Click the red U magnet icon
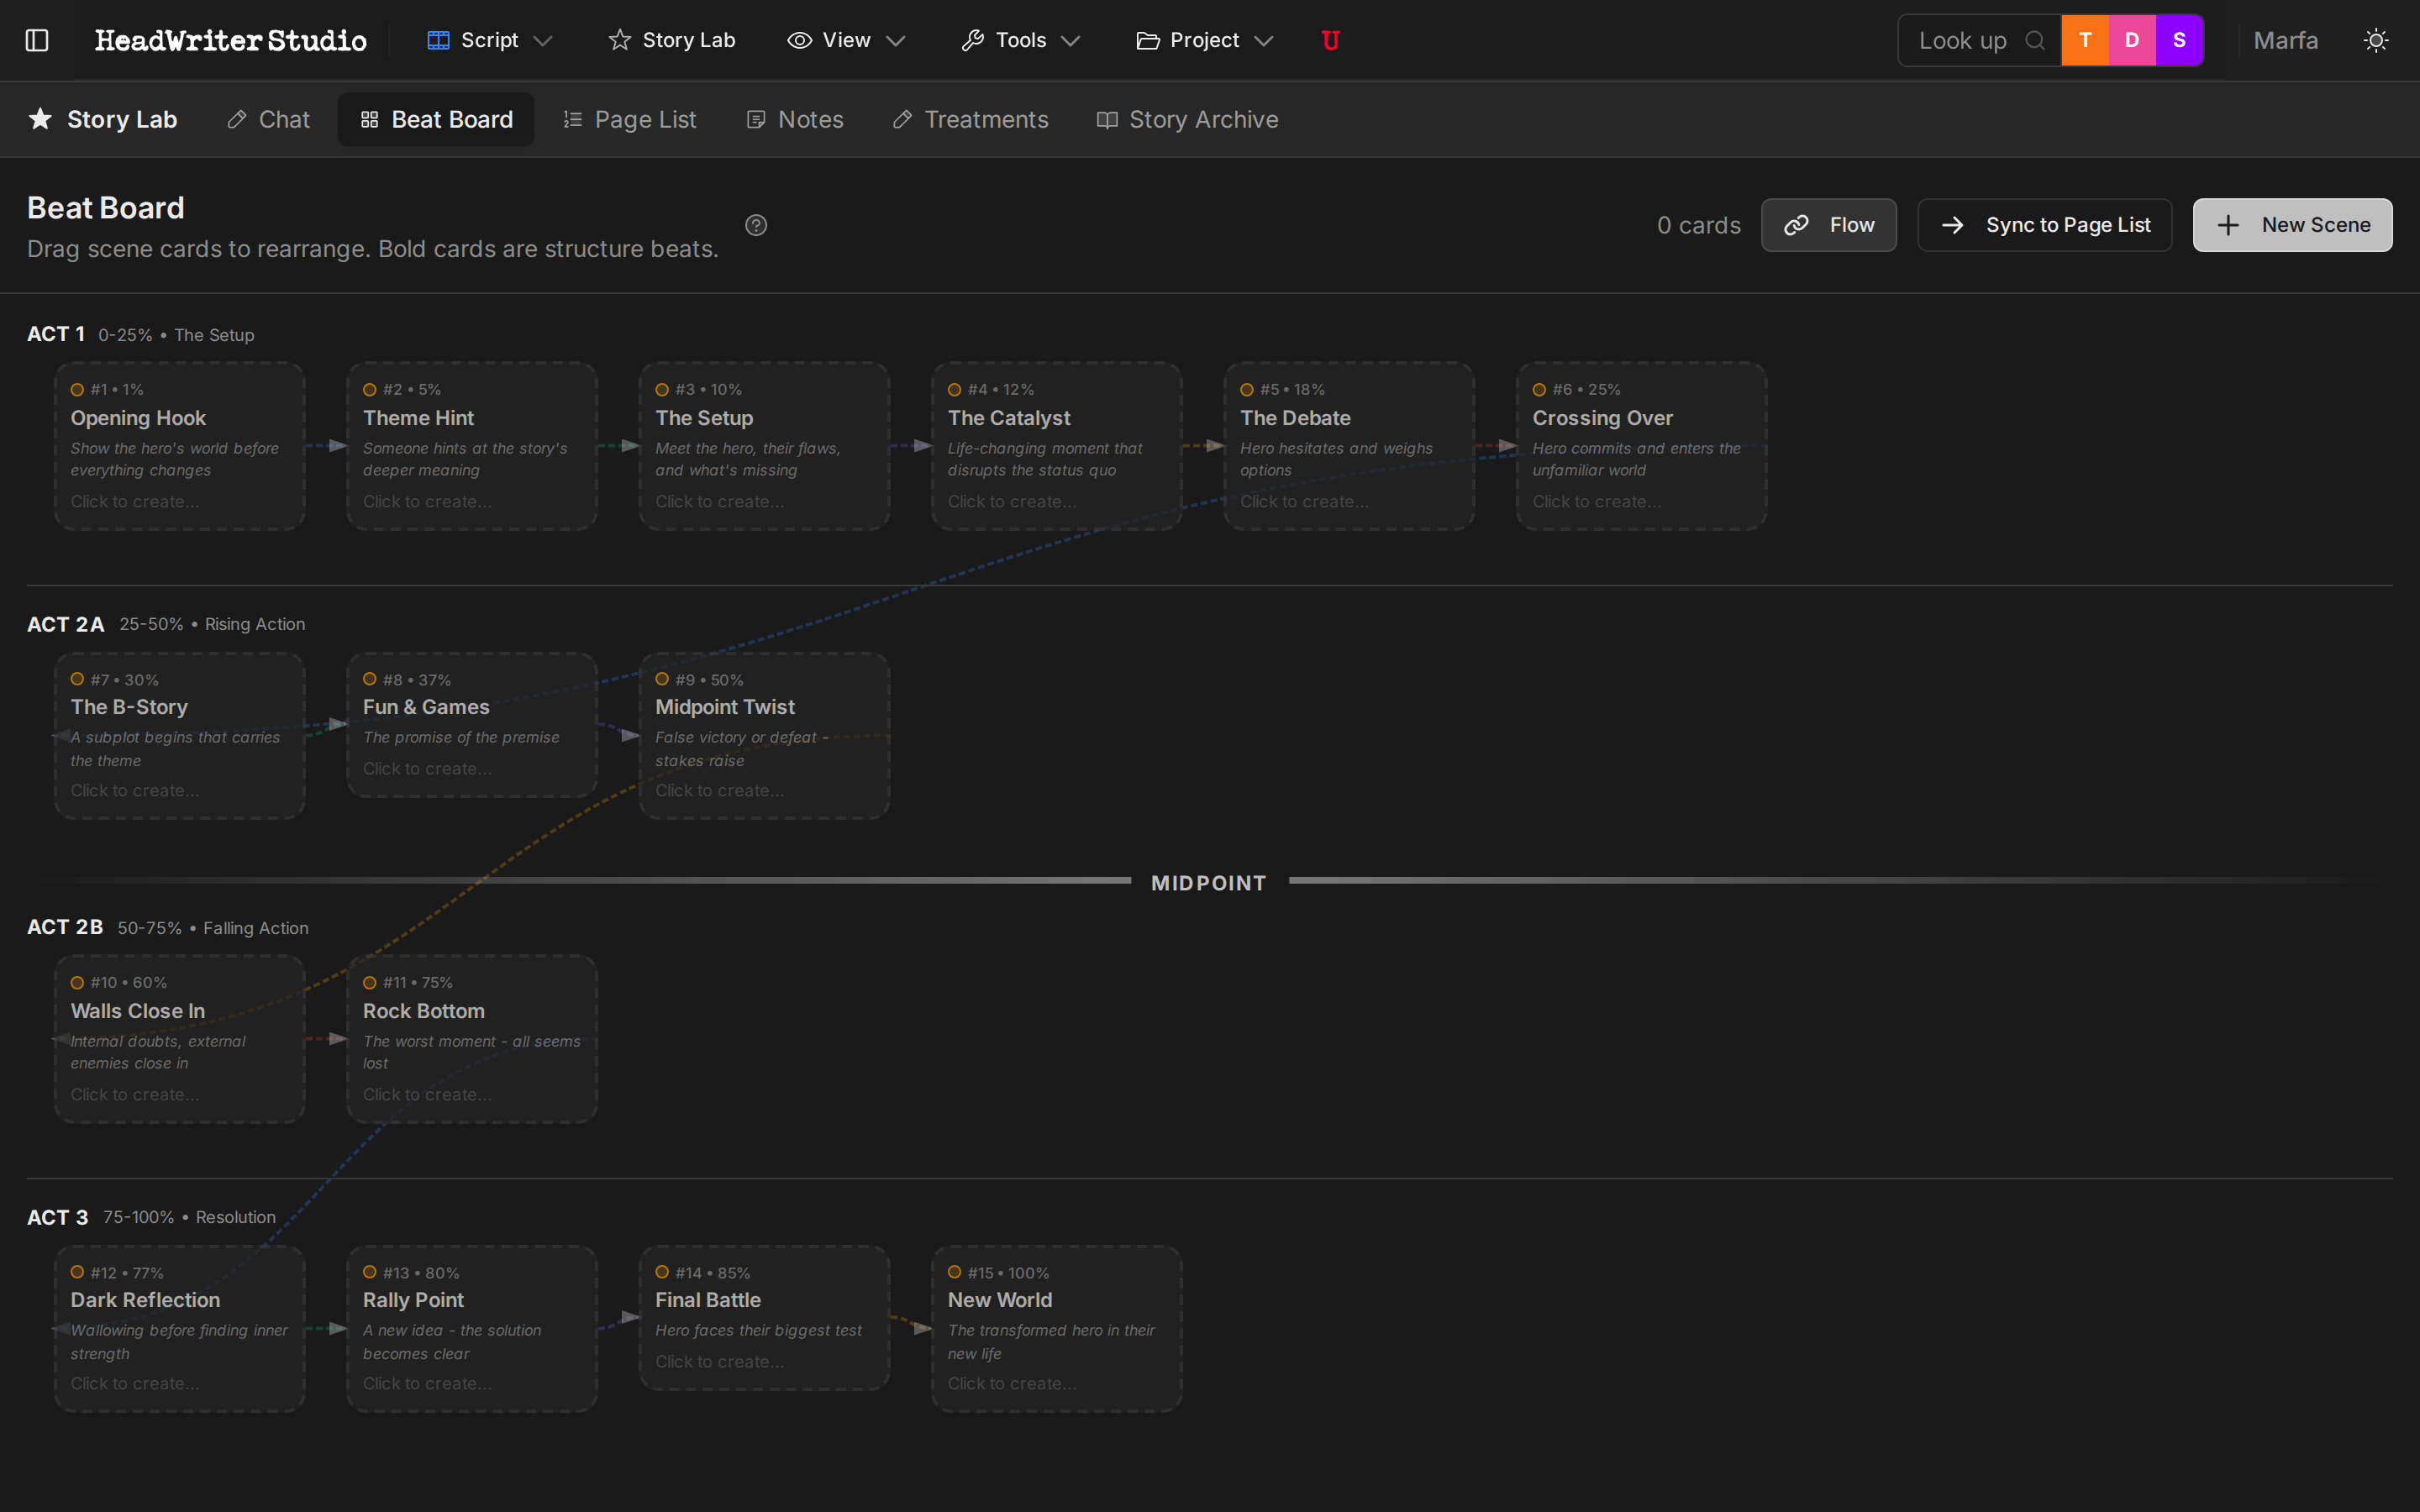 [x=1330, y=40]
